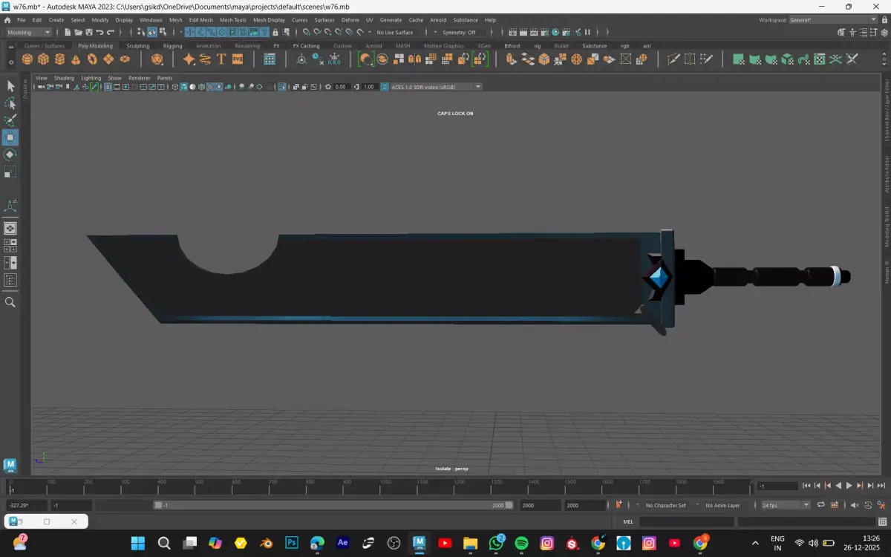This screenshot has width=891, height=557.
Task: Click the Bevel shelf icon
Action: pos(544,59)
